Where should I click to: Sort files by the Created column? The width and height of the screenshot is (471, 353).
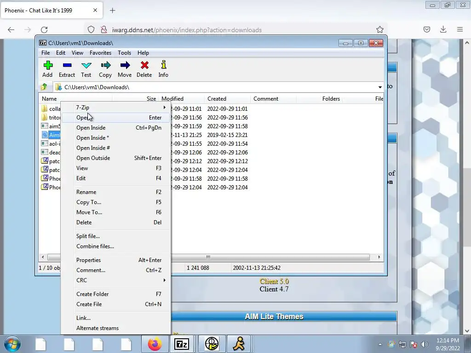227,99
